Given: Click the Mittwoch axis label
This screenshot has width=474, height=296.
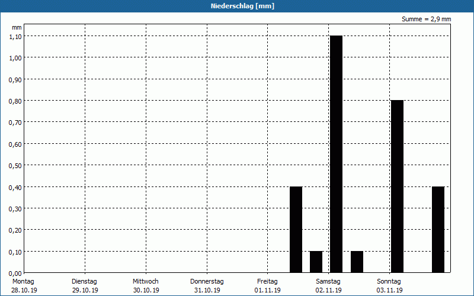Looking at the screenshot, I should point(145,282).
